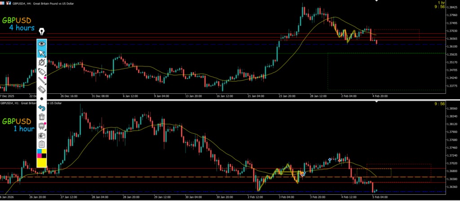Pick the yellow color swatch
460x201 pixels.
[x=42, y=163]
